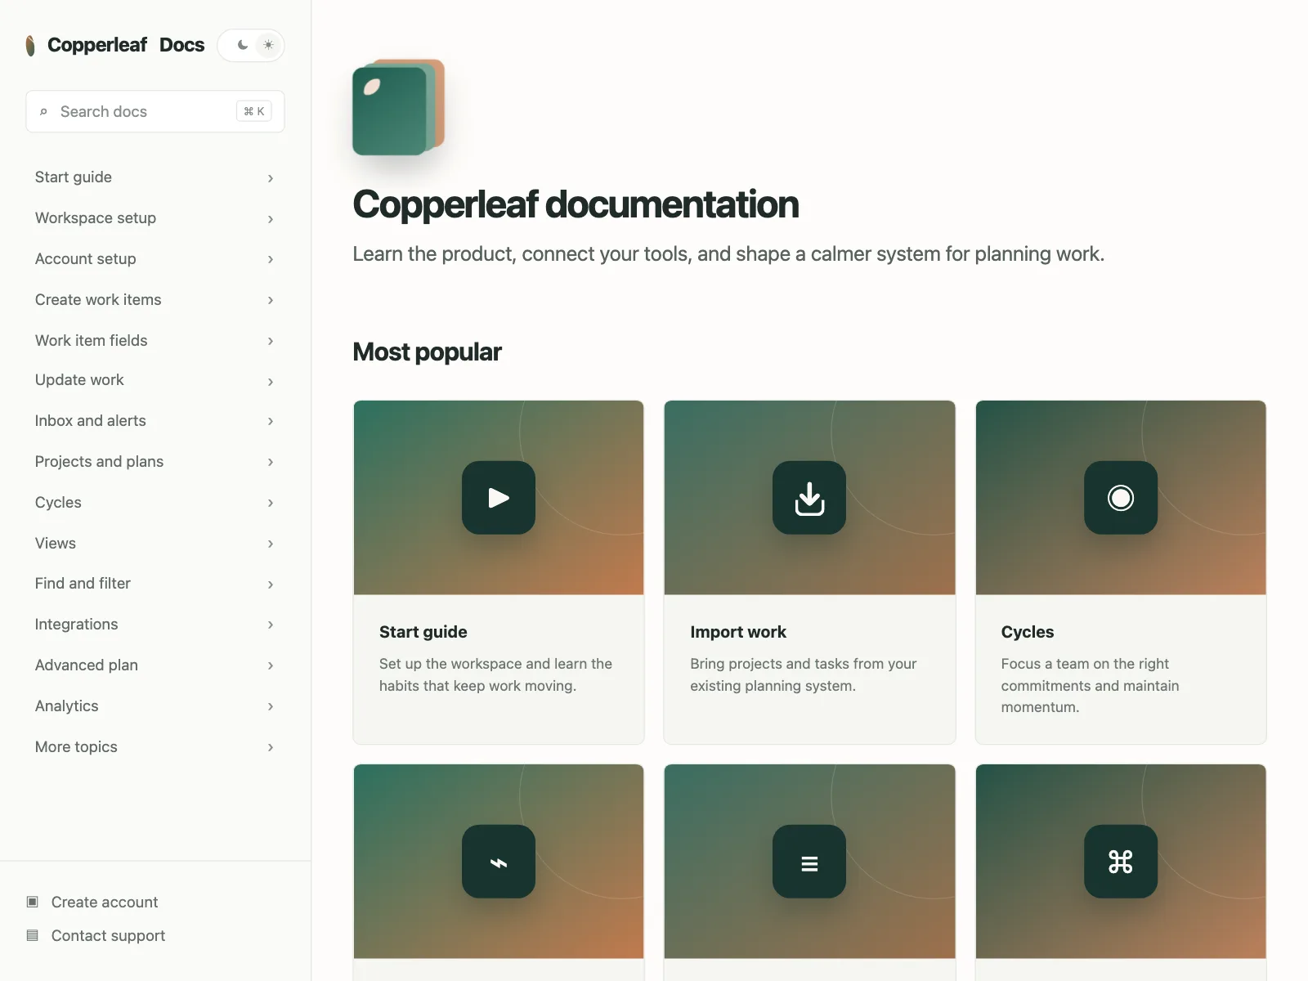
Task: Click the Cycles card gradient image
Action: 1121,498
